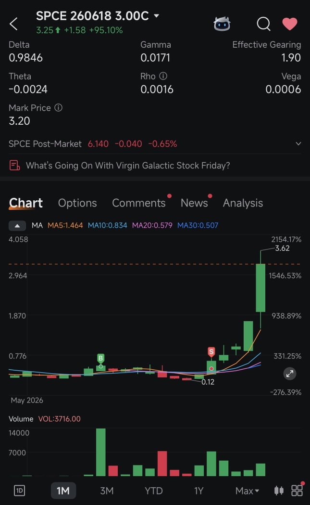Open the Max range dropdown

(247, 491)
